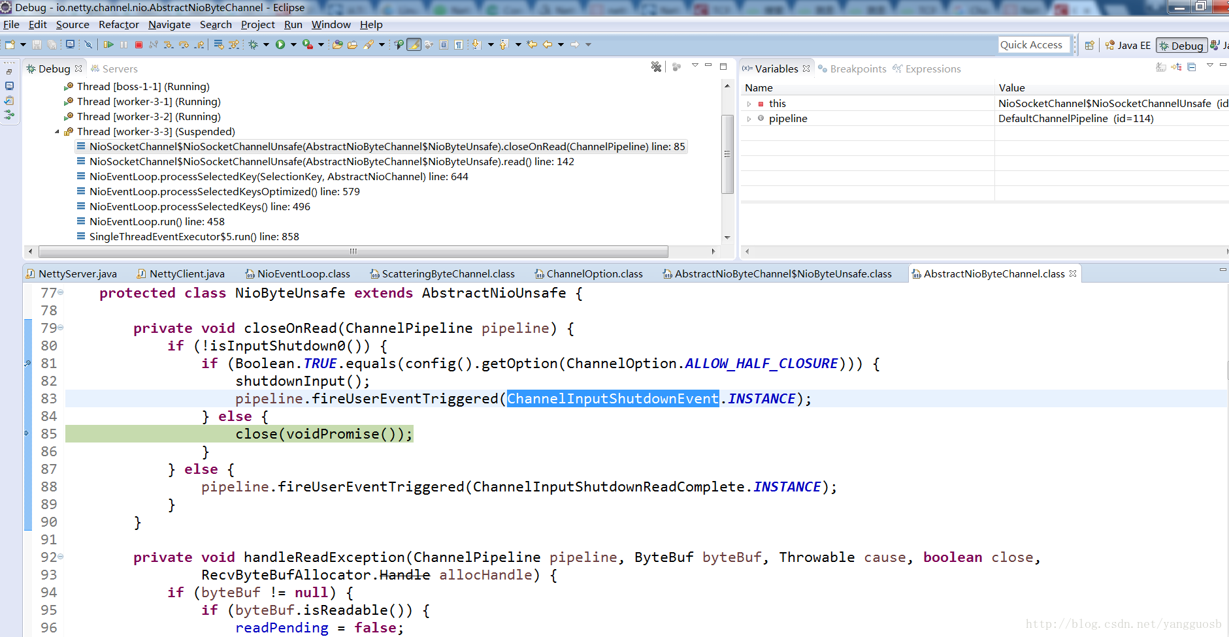Toggle Use Step Filters
Viewport: 1229px width, 637px height.
pos(233,44)
